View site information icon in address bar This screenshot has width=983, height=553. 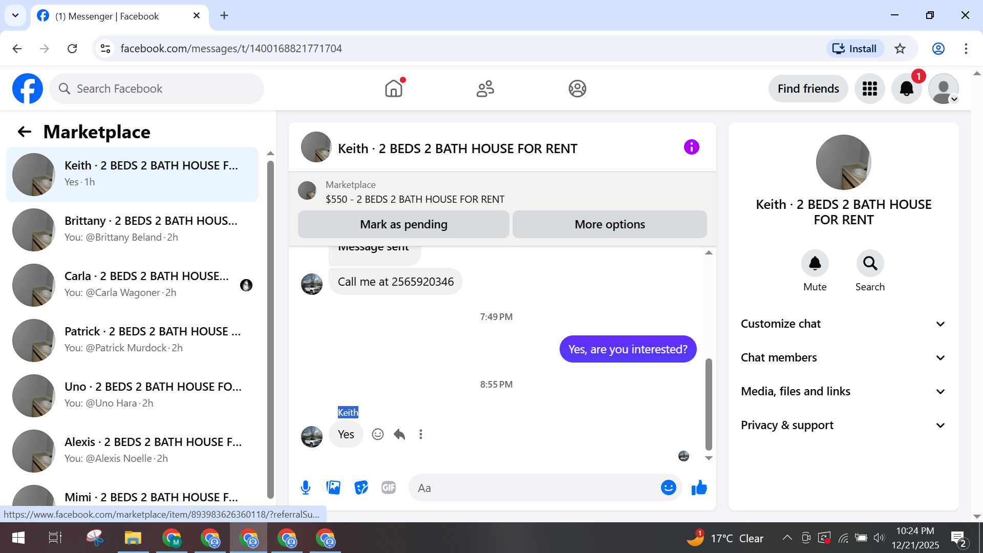105,49
